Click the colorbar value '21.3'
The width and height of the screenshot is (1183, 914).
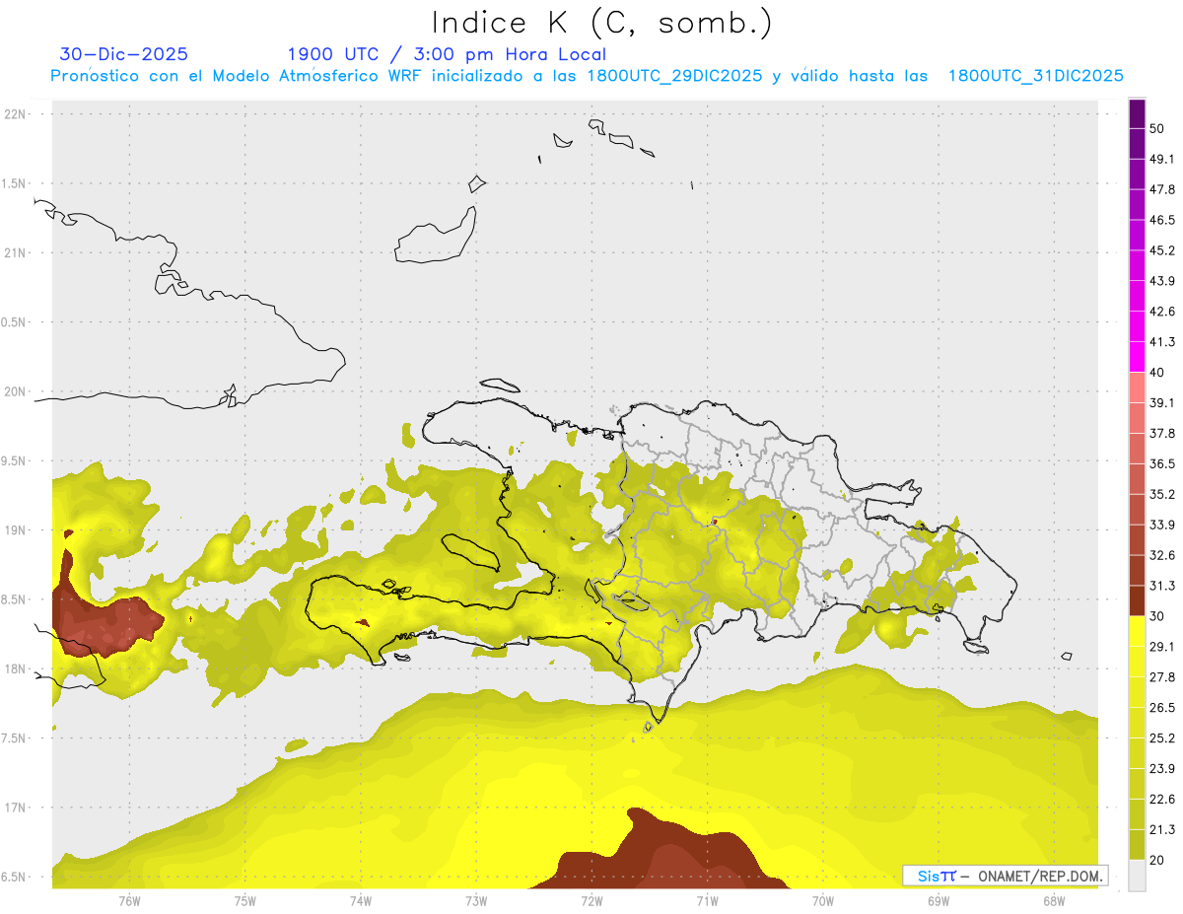point(1162,829)
